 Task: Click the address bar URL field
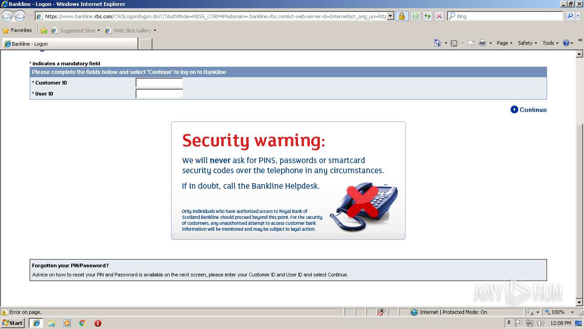pos(211,16)
